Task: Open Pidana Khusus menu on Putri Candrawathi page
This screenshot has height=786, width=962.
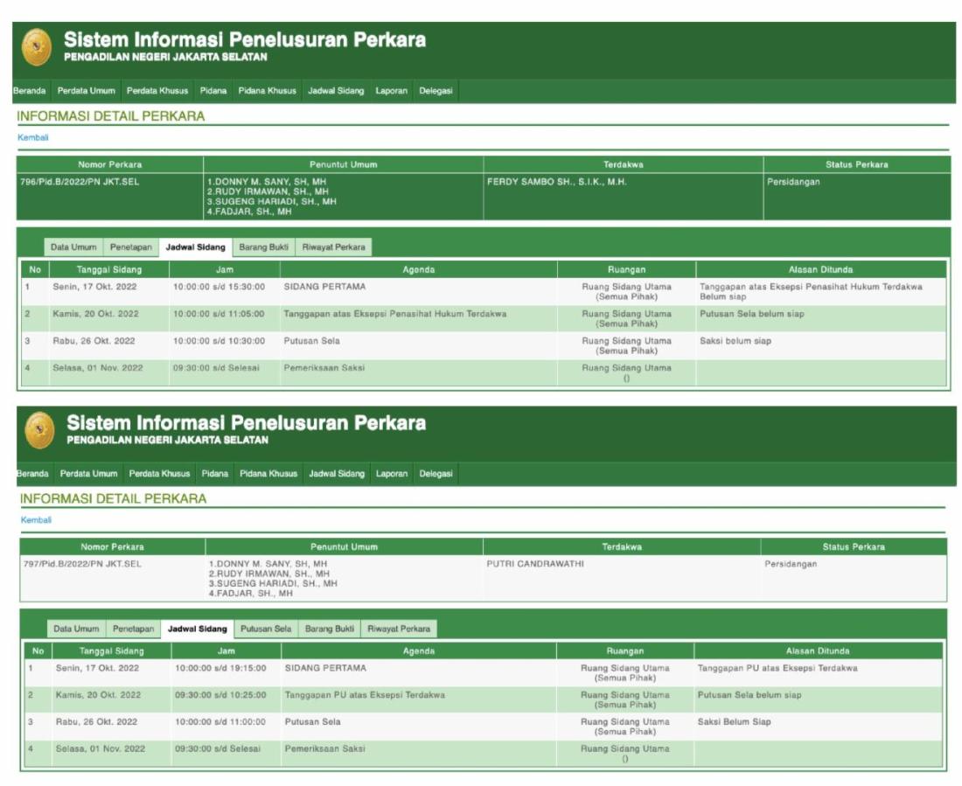Action: [x=268, y=474]
